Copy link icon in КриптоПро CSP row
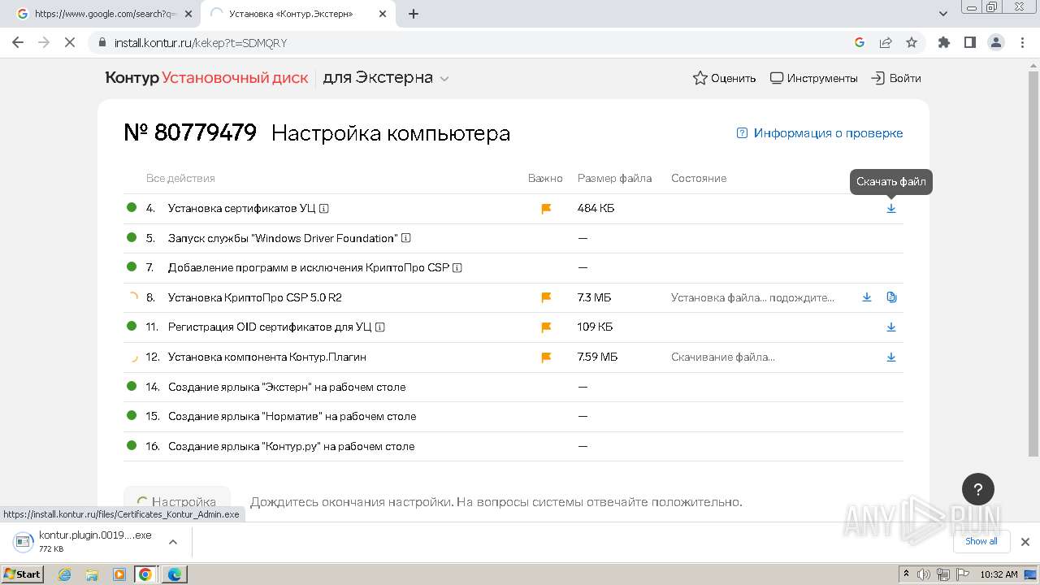The width and height of the screenshot is (1040, 585). 891,297
